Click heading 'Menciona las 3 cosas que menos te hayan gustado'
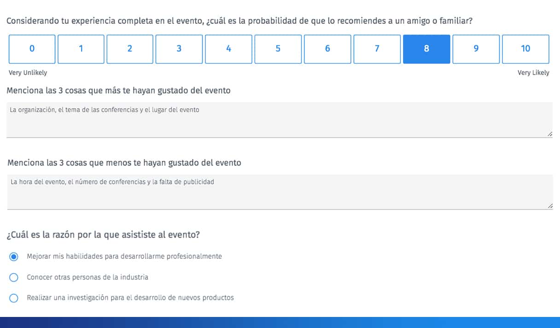 (124, 163)
